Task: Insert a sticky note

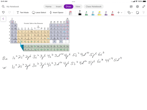Action: coord(138,13)
